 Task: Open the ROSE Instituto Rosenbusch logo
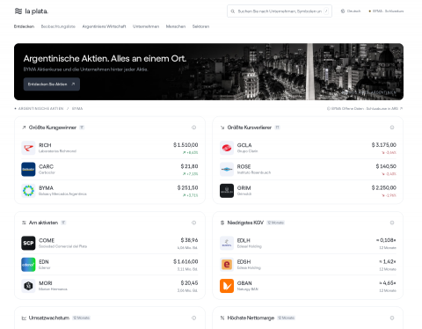pos(227,169)
